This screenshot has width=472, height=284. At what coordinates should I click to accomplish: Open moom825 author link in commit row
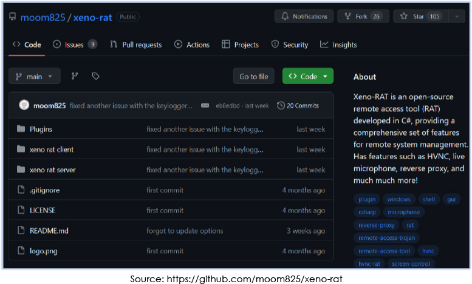tap(49, 106)
